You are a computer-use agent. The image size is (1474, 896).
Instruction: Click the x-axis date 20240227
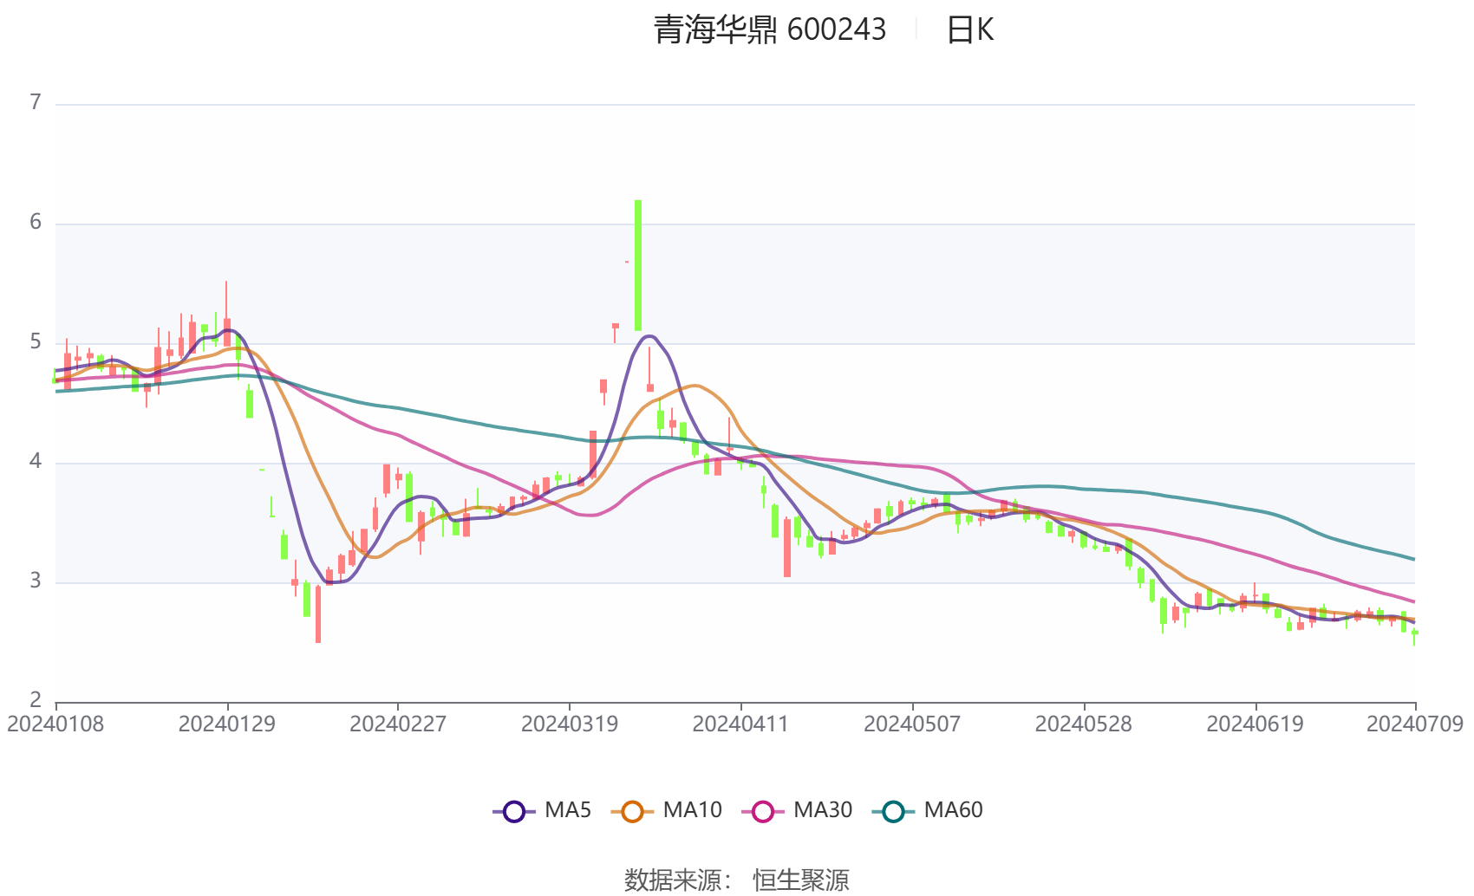[x=398, y=724]
